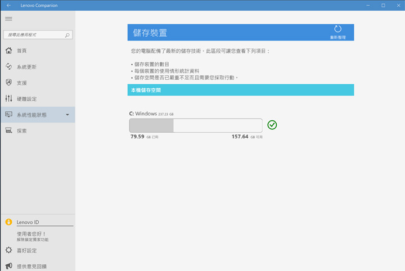The height and width of the screenshot is (271, 405).
Task: Click the C: Windows storage usage bar
Action: click(195, 125)
